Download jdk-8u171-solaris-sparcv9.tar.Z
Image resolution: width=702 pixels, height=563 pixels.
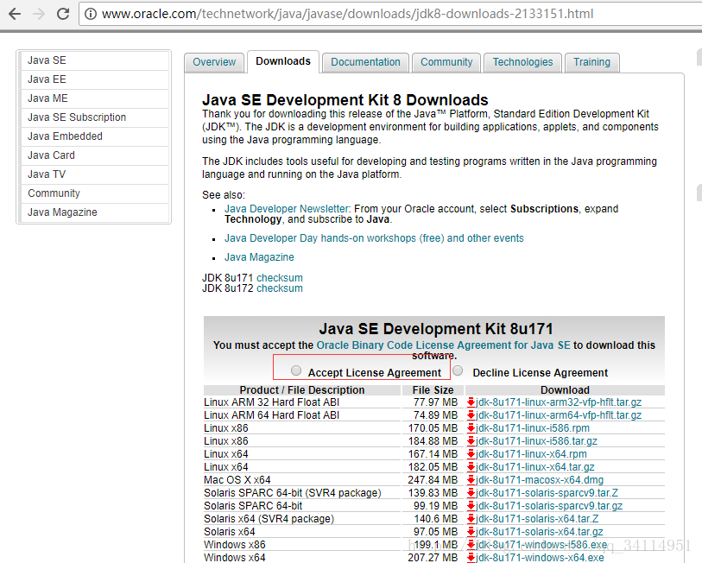point(547,493)
